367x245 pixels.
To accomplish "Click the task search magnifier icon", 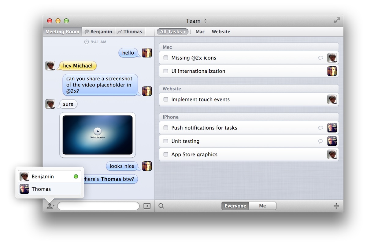I will point(161,206).
